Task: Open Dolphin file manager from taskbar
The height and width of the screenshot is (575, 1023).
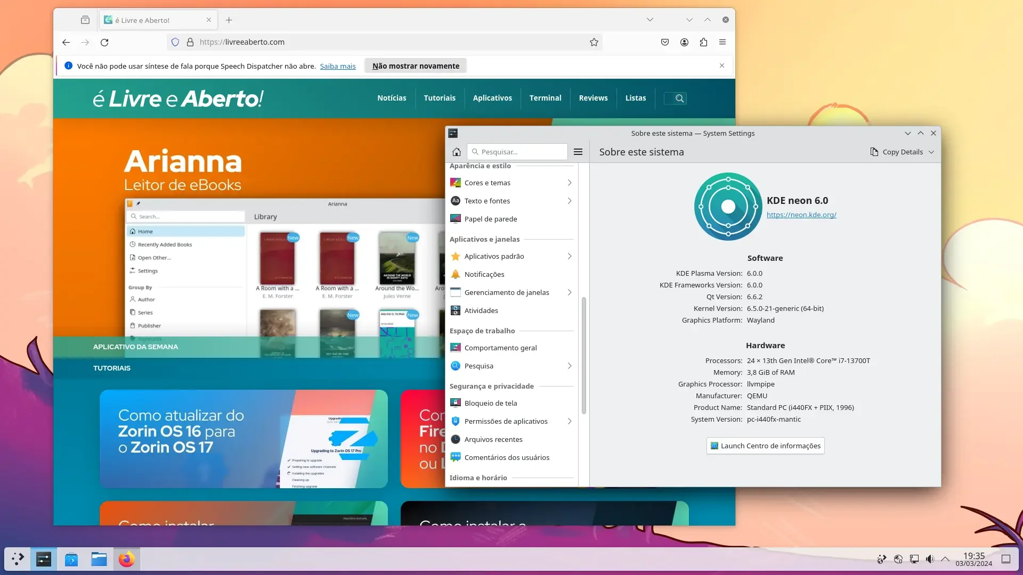Action: coord(99,559)
